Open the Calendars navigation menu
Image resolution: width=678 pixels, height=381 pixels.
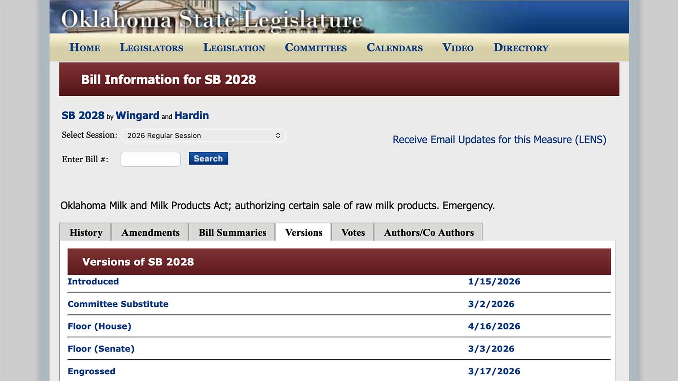pyautogui.click(x=394, y=47)
